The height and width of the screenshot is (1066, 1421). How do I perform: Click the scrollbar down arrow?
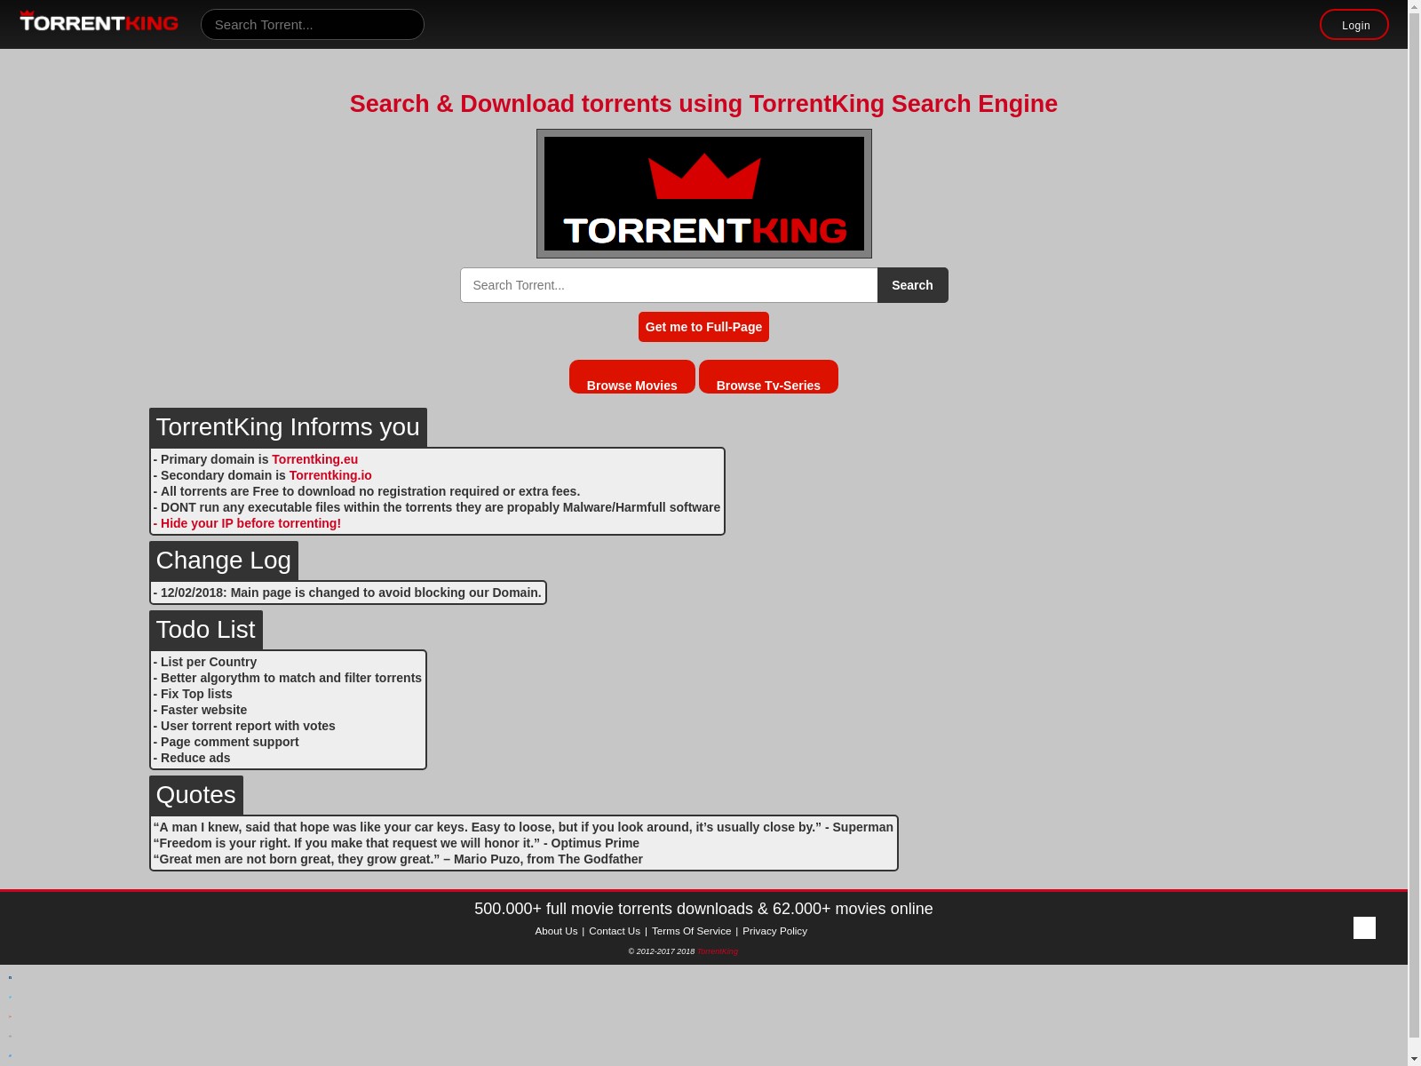point(1414,1059)
